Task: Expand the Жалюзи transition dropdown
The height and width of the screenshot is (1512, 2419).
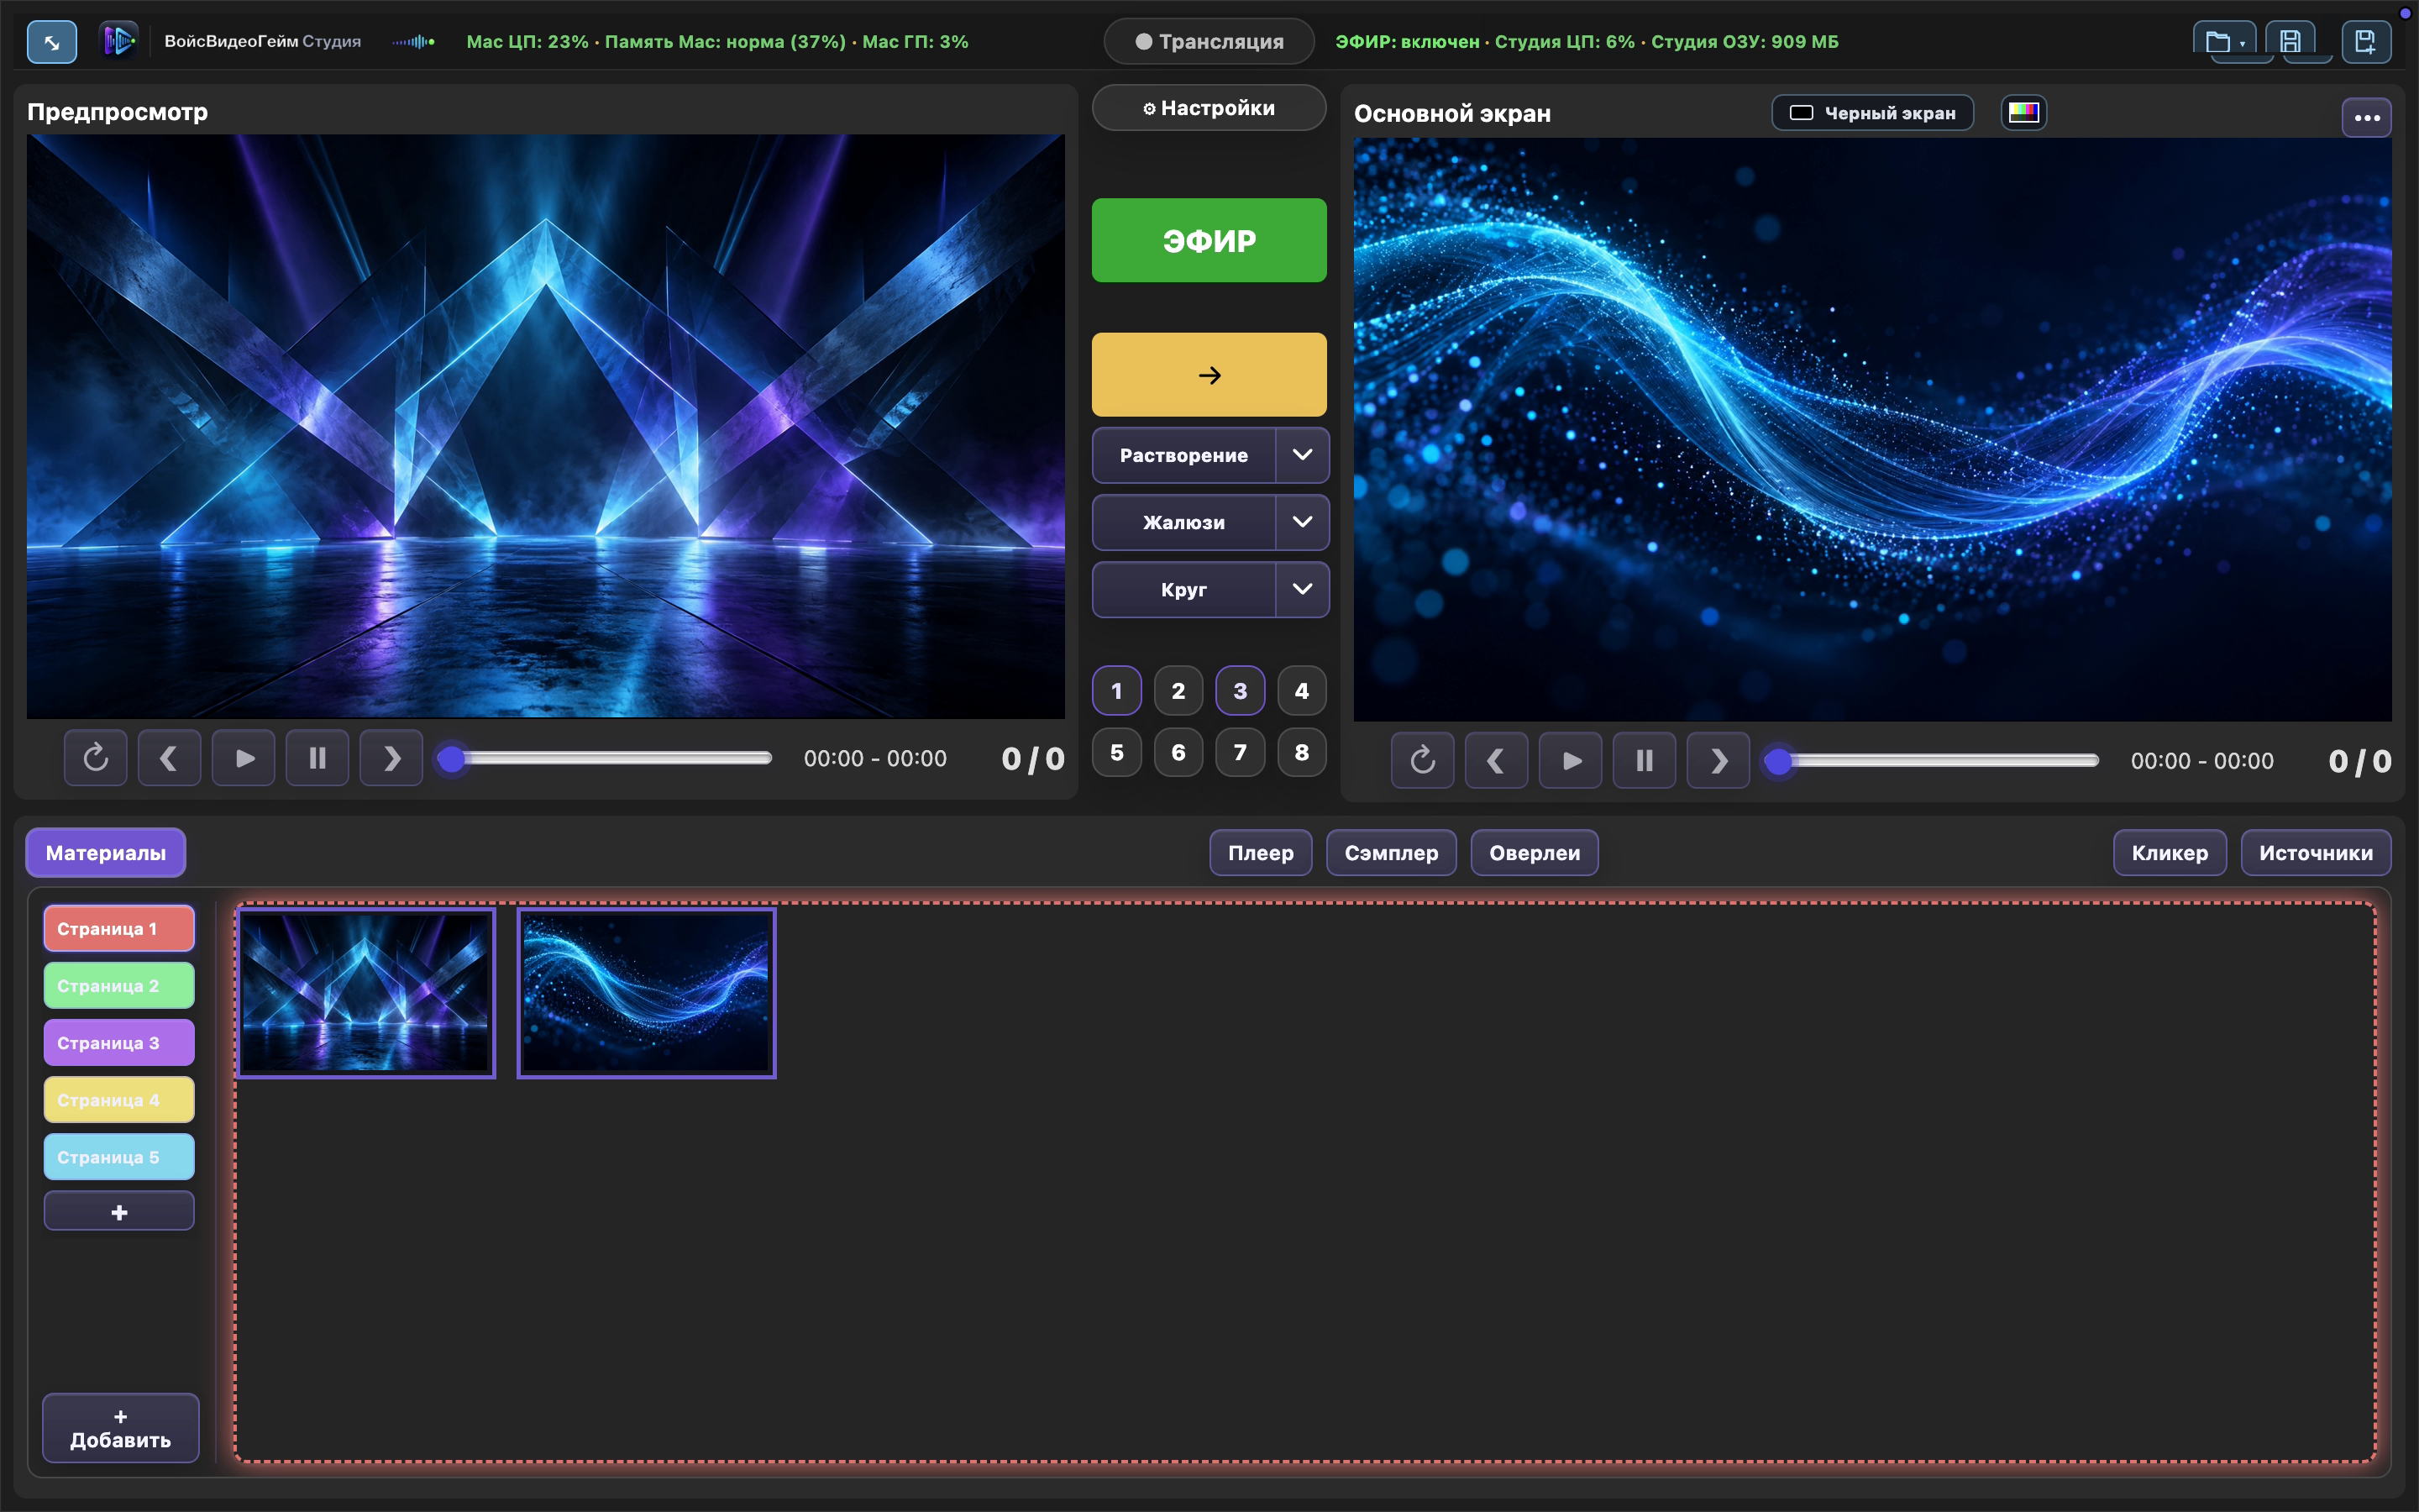Action: (1303, 522)
